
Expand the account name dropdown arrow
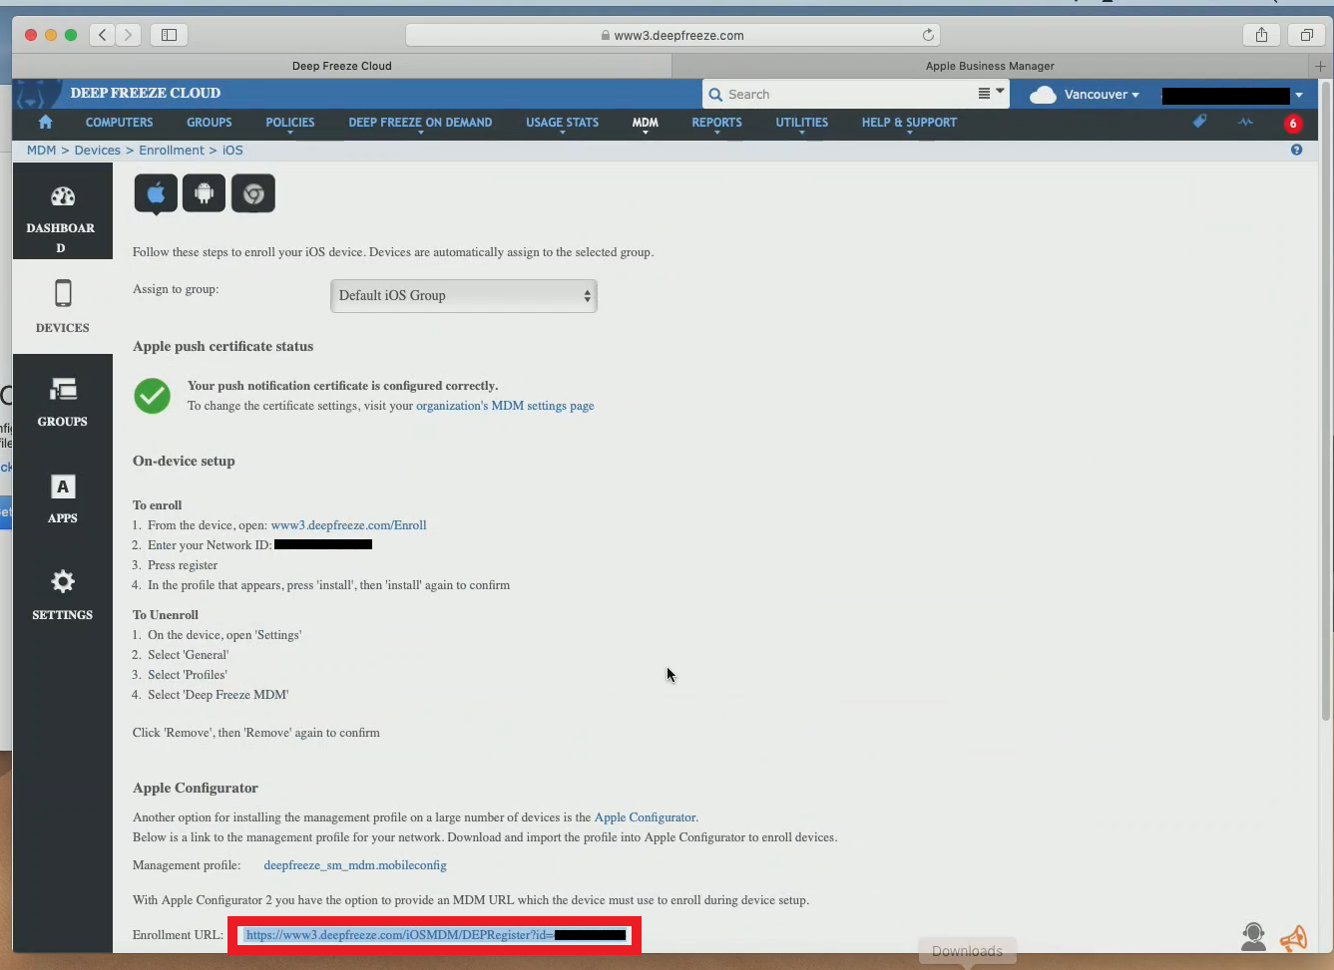tap(1298, 95)
